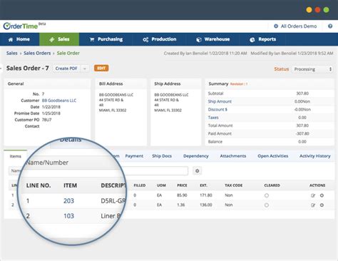Go to the Warehouse menu
This screenshot has width=338, height=261.
(213, 39)
